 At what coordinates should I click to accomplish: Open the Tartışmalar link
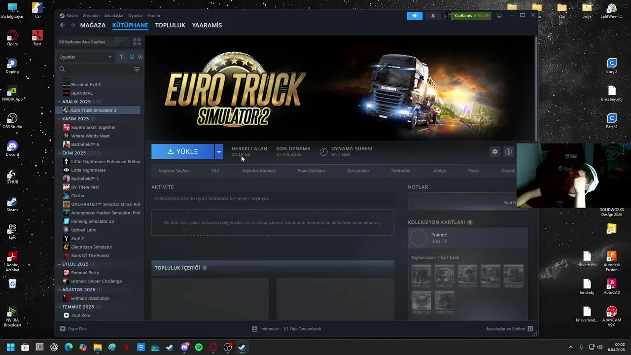[358, 171]
